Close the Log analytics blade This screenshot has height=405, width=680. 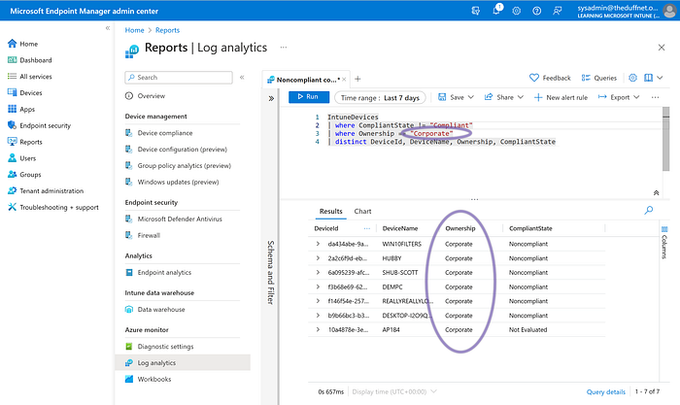point(662,48)
